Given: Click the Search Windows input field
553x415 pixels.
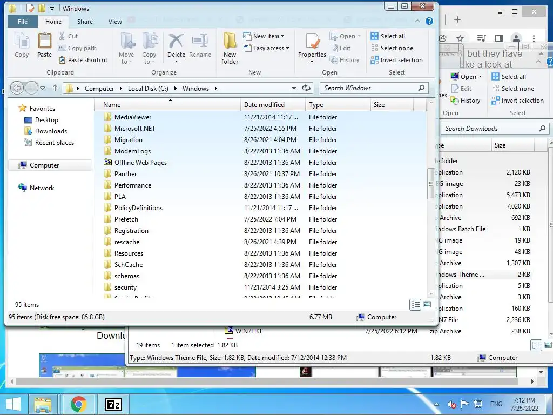Looking at the screenshot, I should coord(374,88).
